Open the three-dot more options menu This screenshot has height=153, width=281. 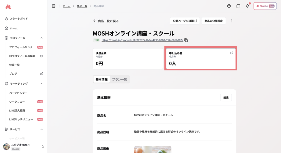231,21
